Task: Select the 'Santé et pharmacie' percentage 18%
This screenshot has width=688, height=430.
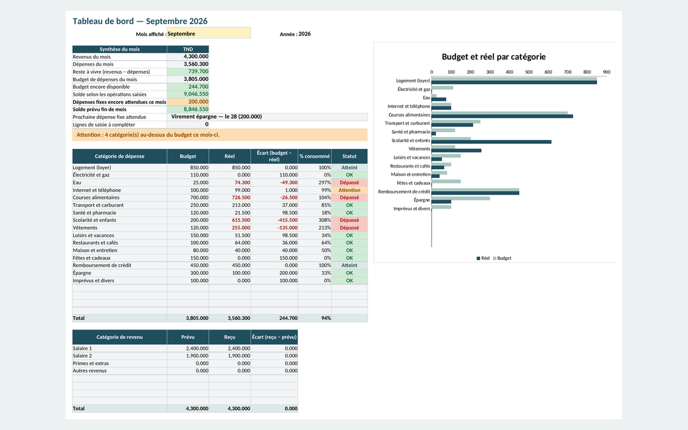Action: [x=315, y=213]
